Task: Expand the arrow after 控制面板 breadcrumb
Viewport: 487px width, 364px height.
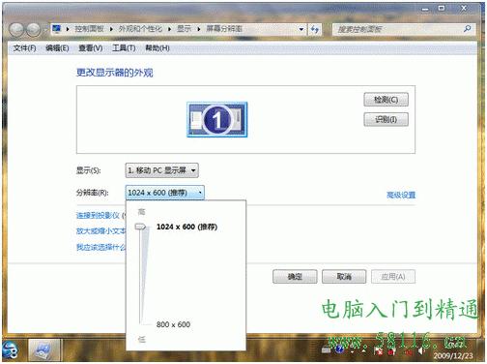Action: point(111,29)
